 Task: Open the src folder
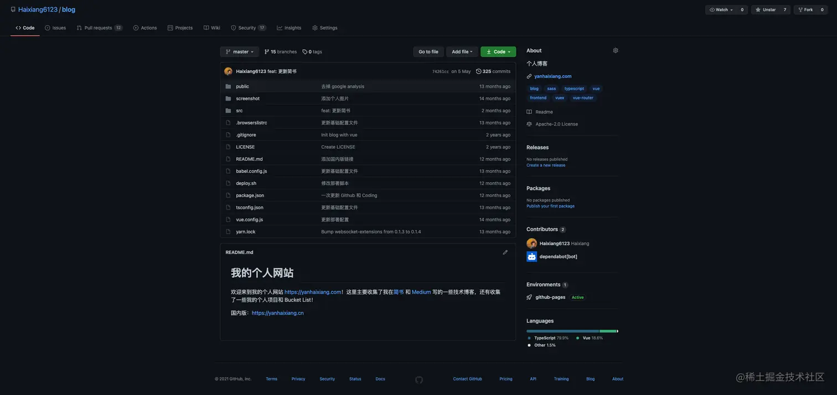pyautogui.click(x=239, y=111)
